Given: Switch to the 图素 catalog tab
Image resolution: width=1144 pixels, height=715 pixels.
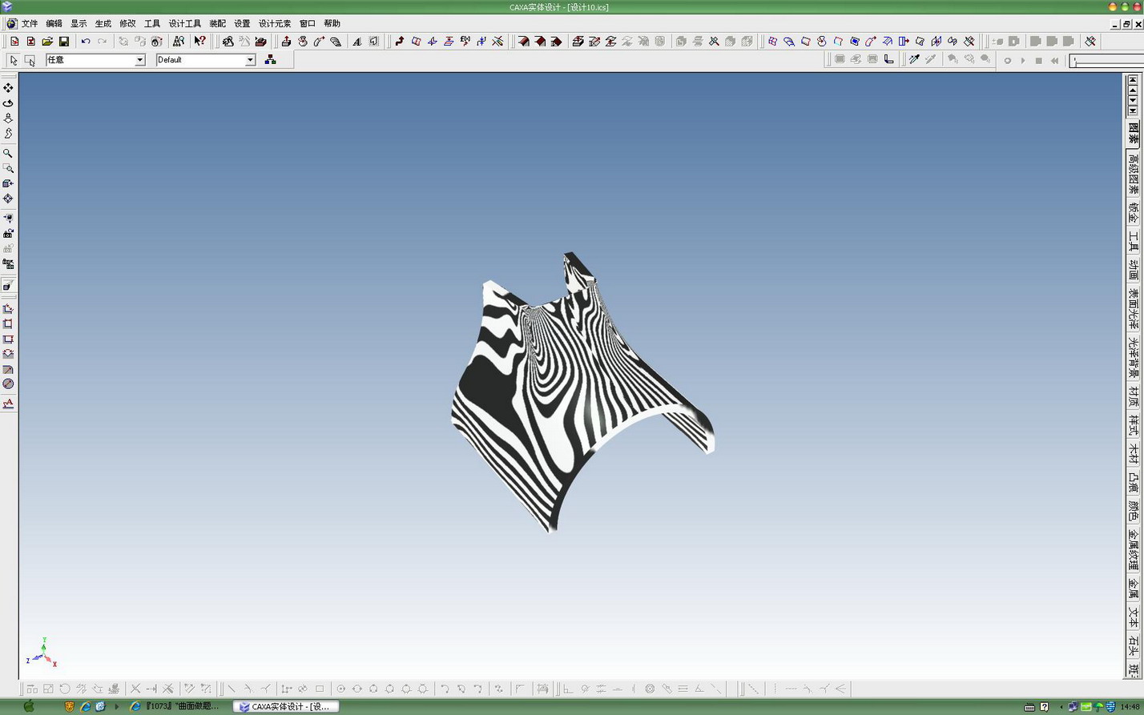Looking at the screenshot, I should (x=1133, y=132).
